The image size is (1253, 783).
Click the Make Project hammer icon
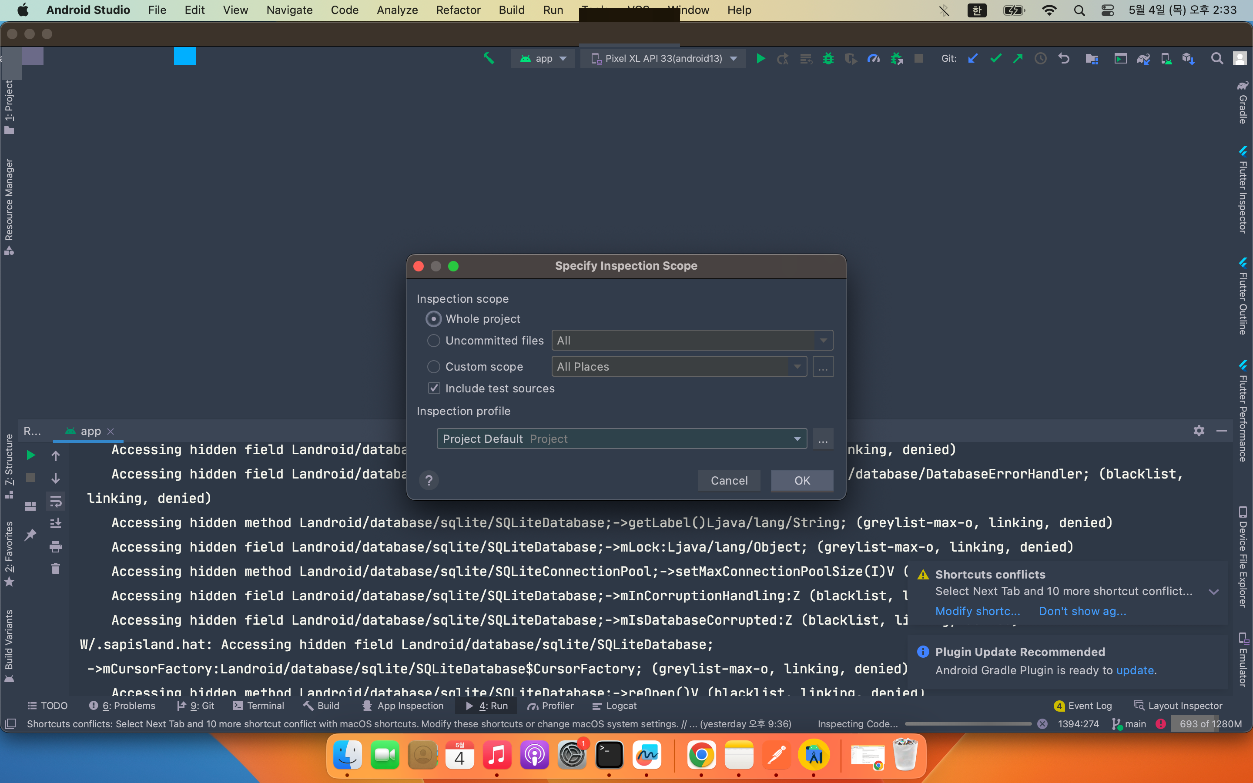(488, 59)
